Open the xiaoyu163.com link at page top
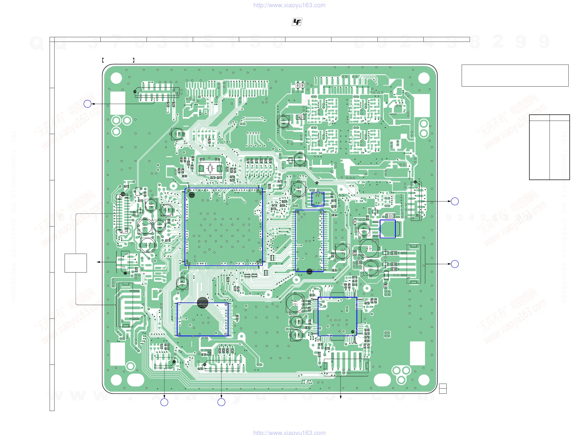The width and height of the screenshot is (579, 435). (289, 5)
